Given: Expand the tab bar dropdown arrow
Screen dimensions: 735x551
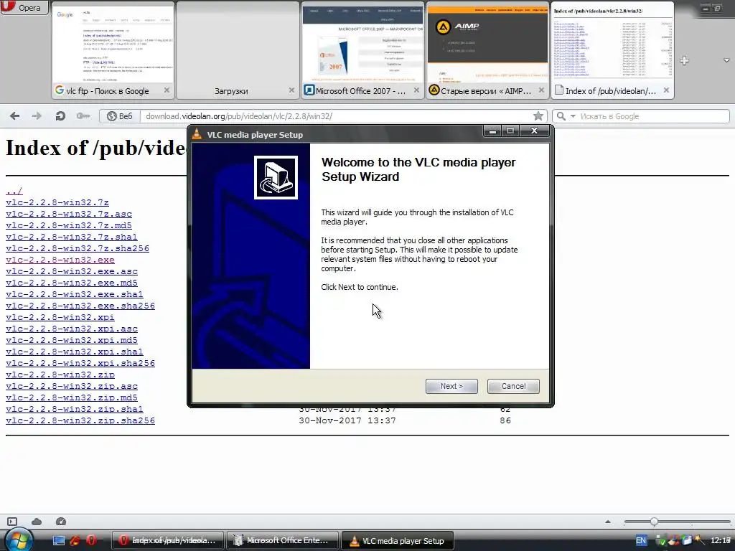Looking at the screenshot, I should pyautogui.click(x=726, y=60).
